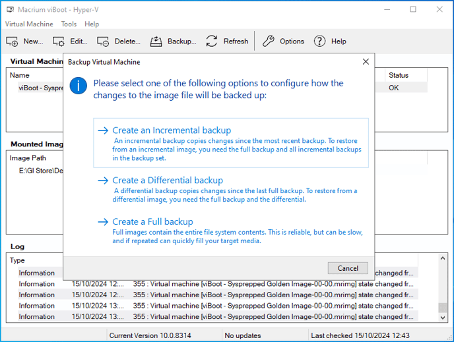Click the OK status cell
Screen dimensions: 454x342
(x=393, y=88)
